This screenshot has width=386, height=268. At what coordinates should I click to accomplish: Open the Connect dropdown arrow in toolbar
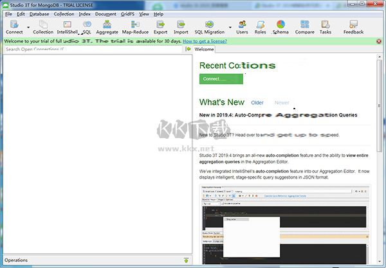point(28,27)
